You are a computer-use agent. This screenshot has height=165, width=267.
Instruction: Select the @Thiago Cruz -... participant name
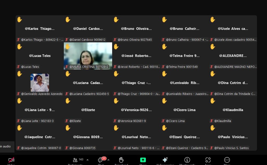point(136,83)
